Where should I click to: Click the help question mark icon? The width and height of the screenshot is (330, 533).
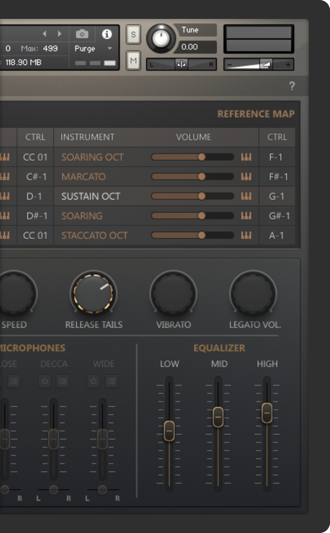(x=292, y=86)
